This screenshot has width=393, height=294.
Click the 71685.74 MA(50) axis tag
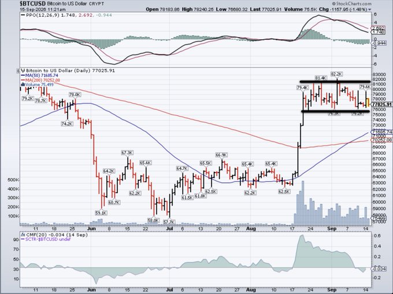[x=381, y=132]
